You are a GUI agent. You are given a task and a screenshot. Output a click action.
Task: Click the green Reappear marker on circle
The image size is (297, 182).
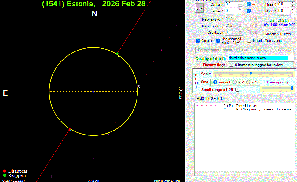pos(117,54)
